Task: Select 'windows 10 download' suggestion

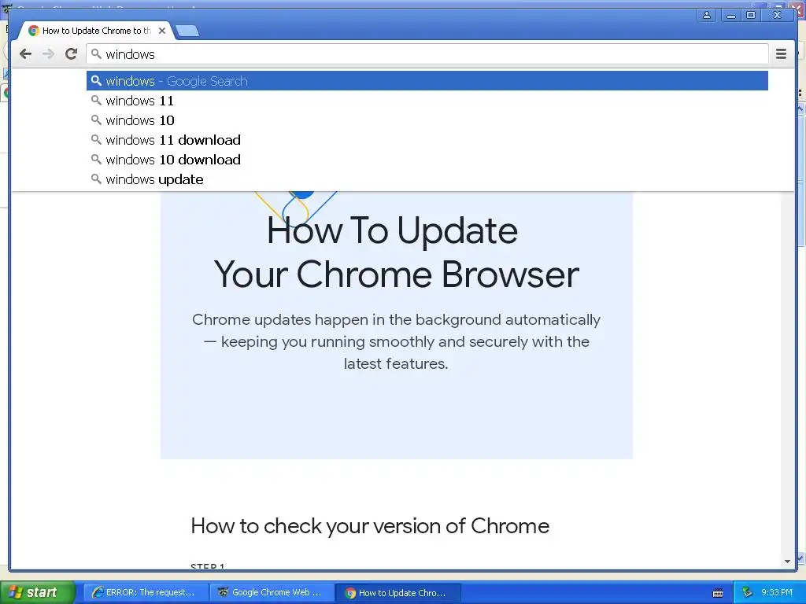Action: (x=427, y=160)
